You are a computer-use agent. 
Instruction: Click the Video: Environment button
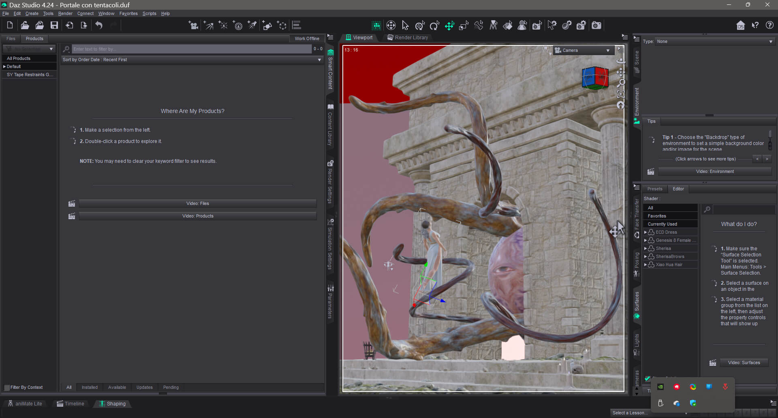(715, 171)
